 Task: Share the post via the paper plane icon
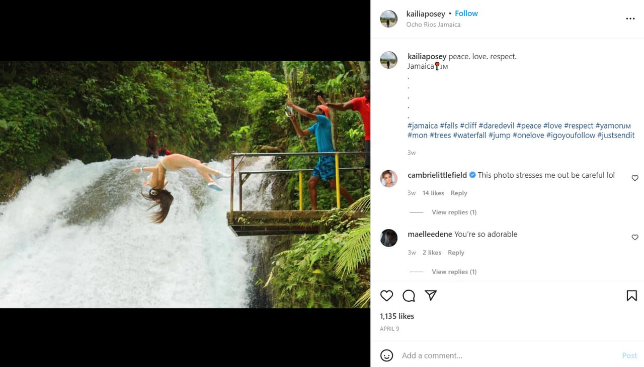point(431,296)
